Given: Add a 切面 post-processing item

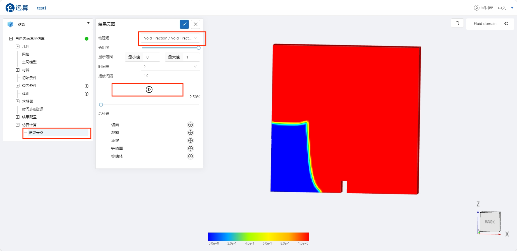Looking at the screenshot, I should tap(191, 125).
